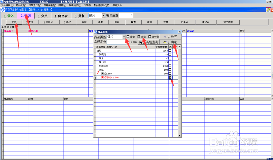Image resolution: width=273 pixels, height=160 pixels.
Task: Click the G.修改 button
Action: [x=67, y=22]
